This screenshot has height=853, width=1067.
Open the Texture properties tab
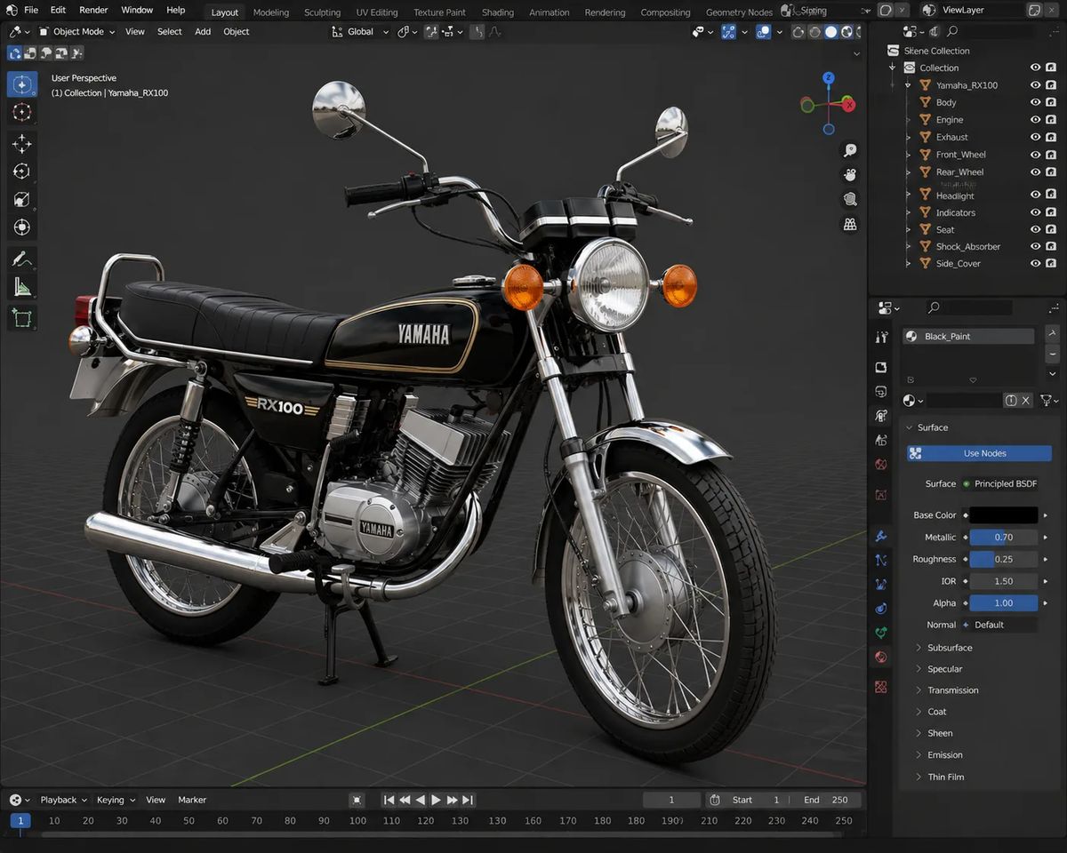click(881, 687)
